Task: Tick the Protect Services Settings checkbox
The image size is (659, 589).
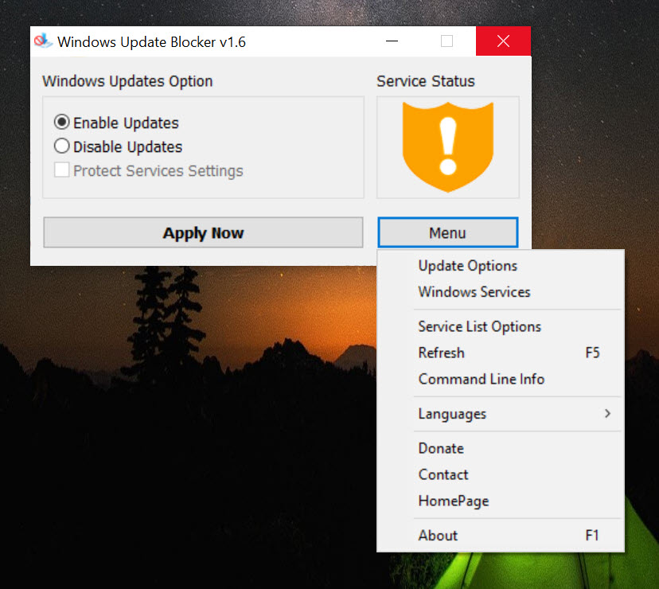Action: (62, 170)
